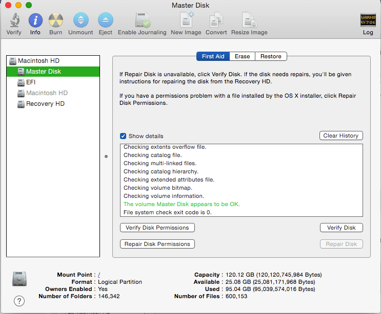Click 'Checking multi-linked files.' log line
The width and height of the screenshot is (381, 314).
point(160,163)
